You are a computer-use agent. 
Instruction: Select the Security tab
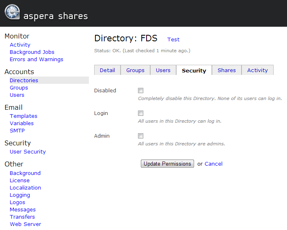point(194,70)
